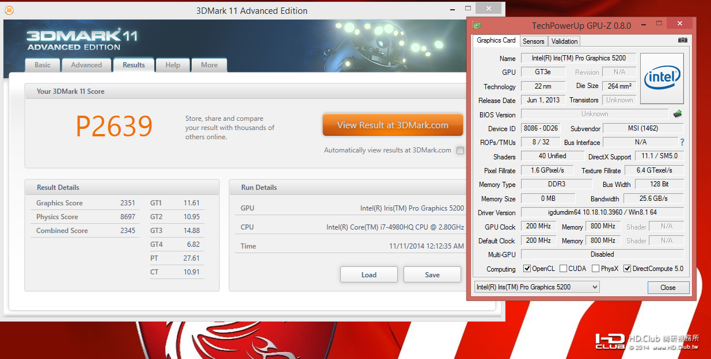Click the Die Size field 264 mm²
This screenshot has width=711, height=359.
tap(619, 86)
